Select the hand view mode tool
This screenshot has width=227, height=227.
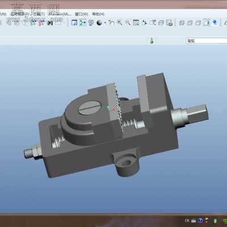[112, 23]
